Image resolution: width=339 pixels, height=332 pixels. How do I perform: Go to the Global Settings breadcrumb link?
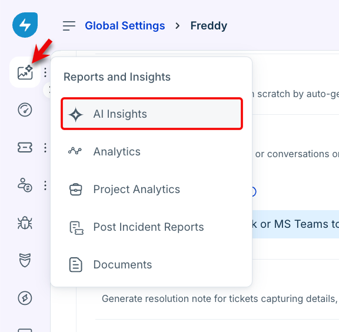click(x=125, y=26)
